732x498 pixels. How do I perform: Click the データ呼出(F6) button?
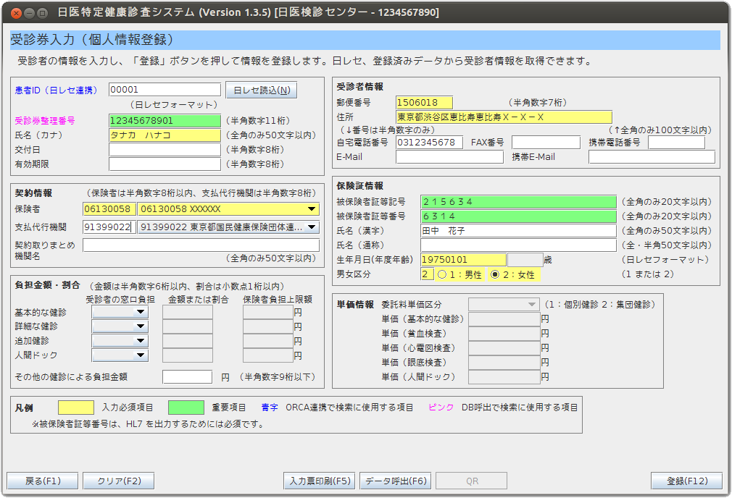point(396,481)
